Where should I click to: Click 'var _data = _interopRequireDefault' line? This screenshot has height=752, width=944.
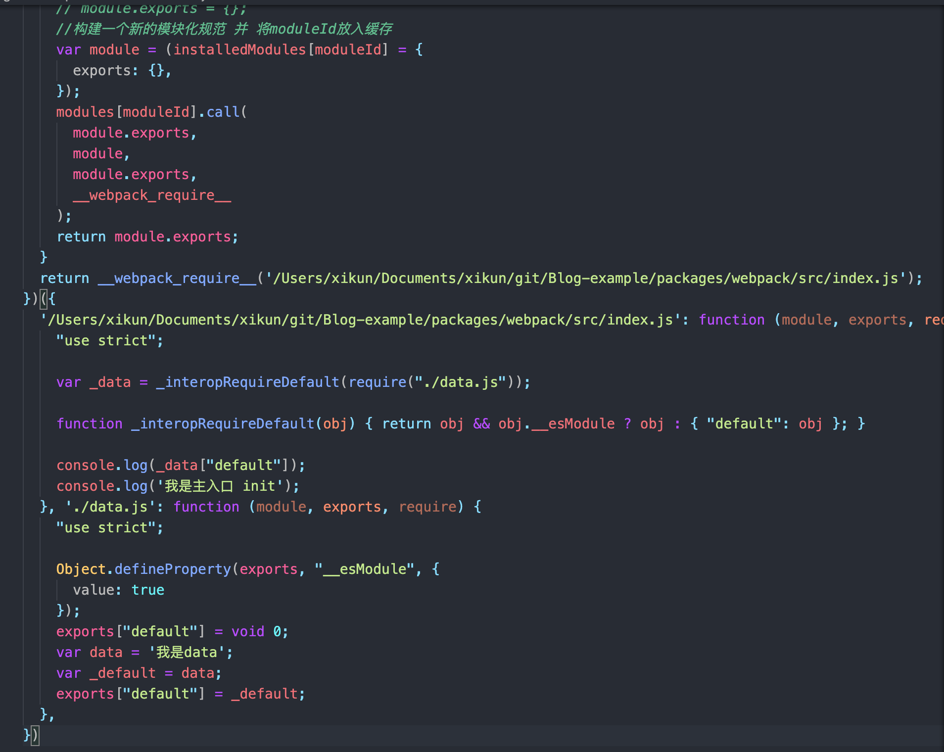click(293, 382)
